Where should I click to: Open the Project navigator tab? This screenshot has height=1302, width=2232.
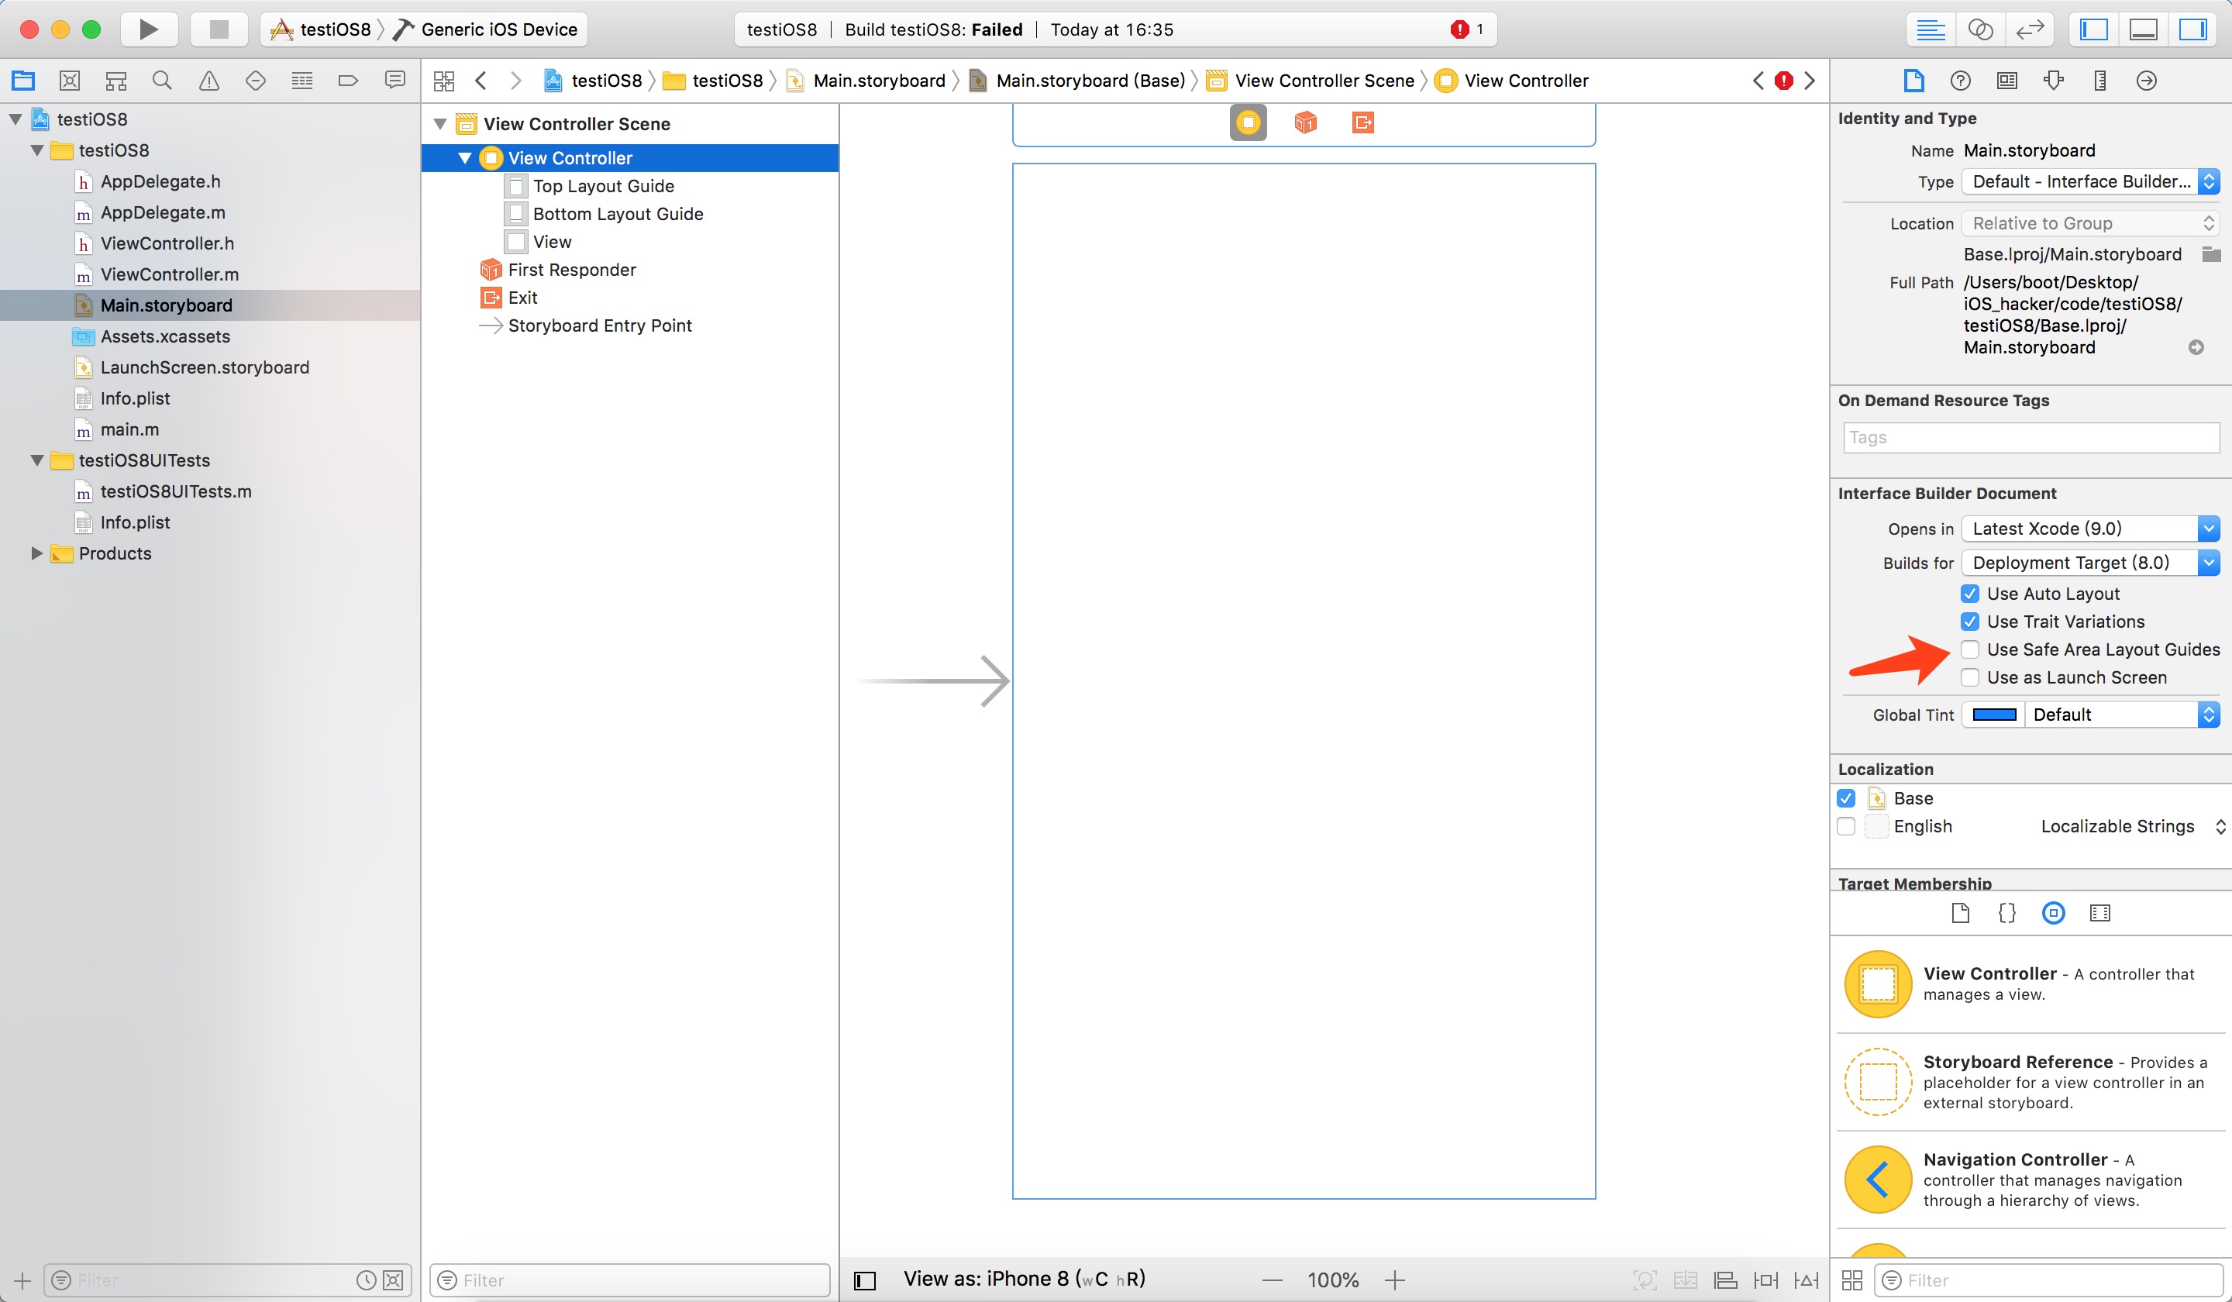pos(23,81)
